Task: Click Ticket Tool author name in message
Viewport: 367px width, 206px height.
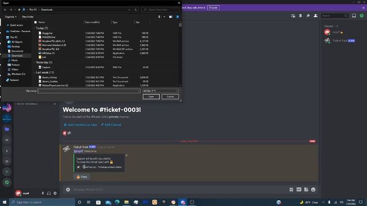Action: [x=80, y=147]
